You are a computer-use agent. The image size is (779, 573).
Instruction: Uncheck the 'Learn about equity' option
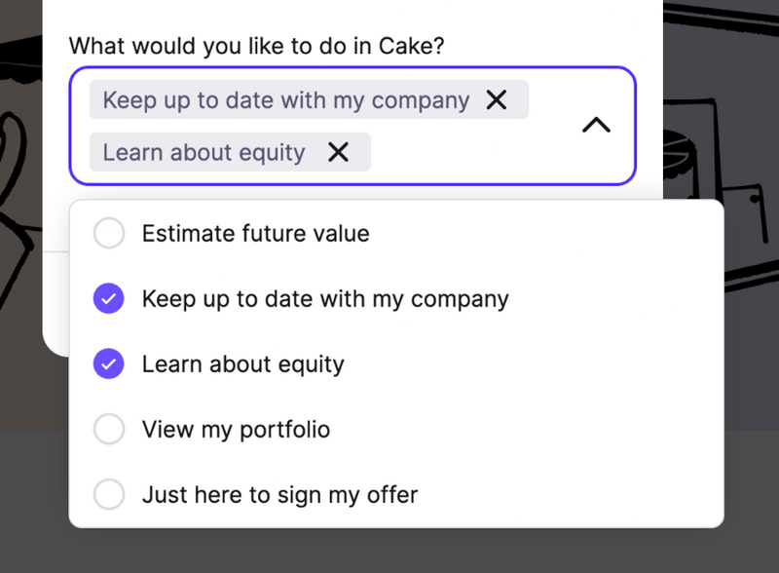tap(242, 363)
